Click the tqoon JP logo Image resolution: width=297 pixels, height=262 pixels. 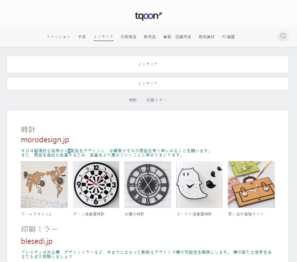(148, 16)
